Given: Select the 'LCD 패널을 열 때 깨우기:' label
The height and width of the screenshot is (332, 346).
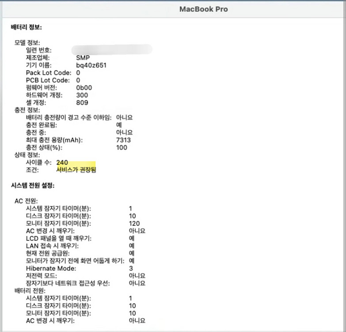Looking at the screenshot, I should [59, 238].
